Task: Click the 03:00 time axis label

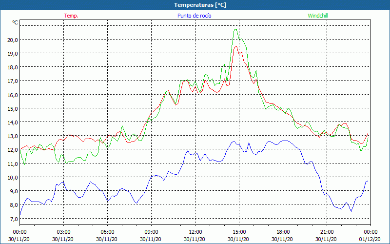Action: [x=64, y=232]
